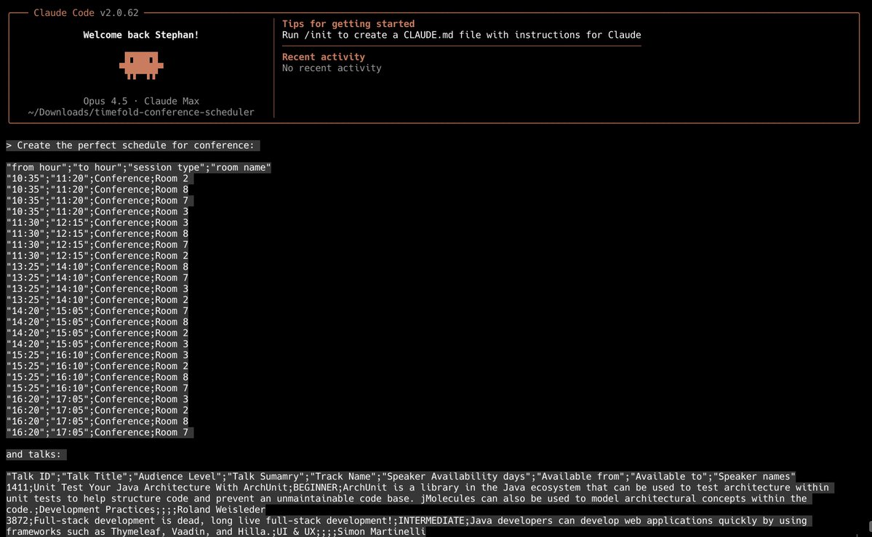The image size is (872, 537).
Task: Click the row 13:25–14:10 Conference Room 2
Action: coord(97,299)
